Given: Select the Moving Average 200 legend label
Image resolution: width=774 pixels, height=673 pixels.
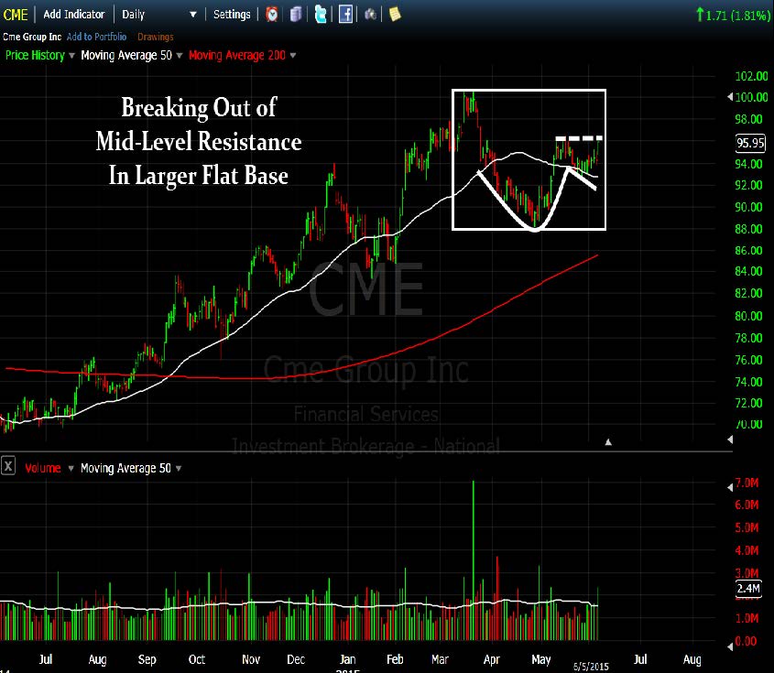Looking at the screenshot, I should (237, 55).
